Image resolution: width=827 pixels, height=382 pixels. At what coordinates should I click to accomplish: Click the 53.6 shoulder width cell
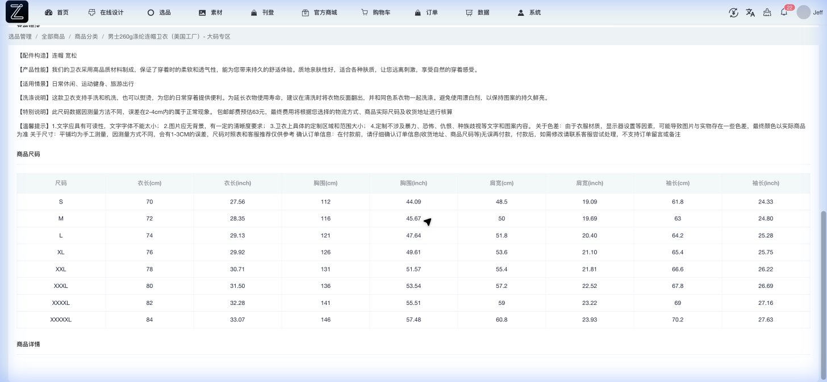pos(502,252)
